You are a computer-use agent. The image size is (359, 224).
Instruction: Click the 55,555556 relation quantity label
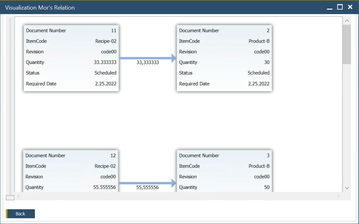[x=147, y=187]
